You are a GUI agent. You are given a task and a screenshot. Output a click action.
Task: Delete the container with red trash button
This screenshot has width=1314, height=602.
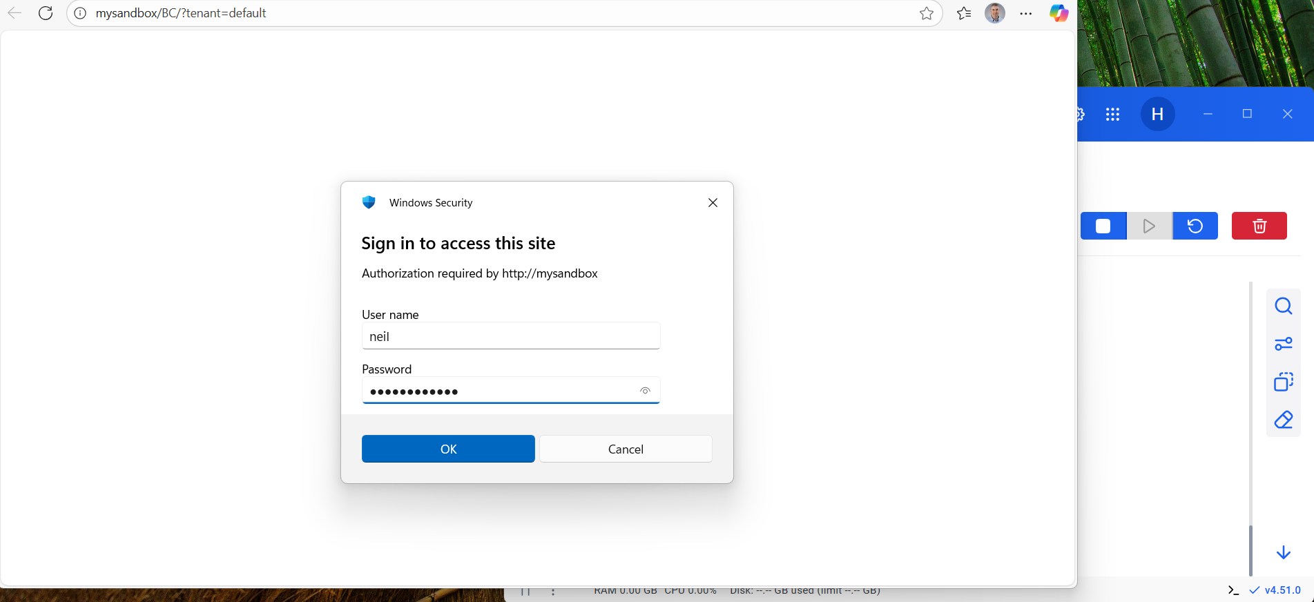click(x=1259, y=226)
